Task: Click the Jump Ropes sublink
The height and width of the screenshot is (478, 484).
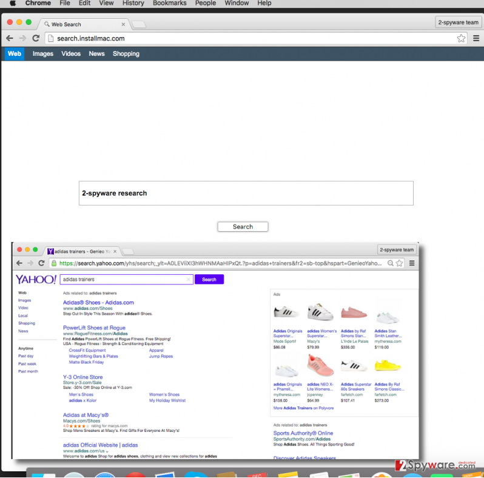Action: coord(161,356)
